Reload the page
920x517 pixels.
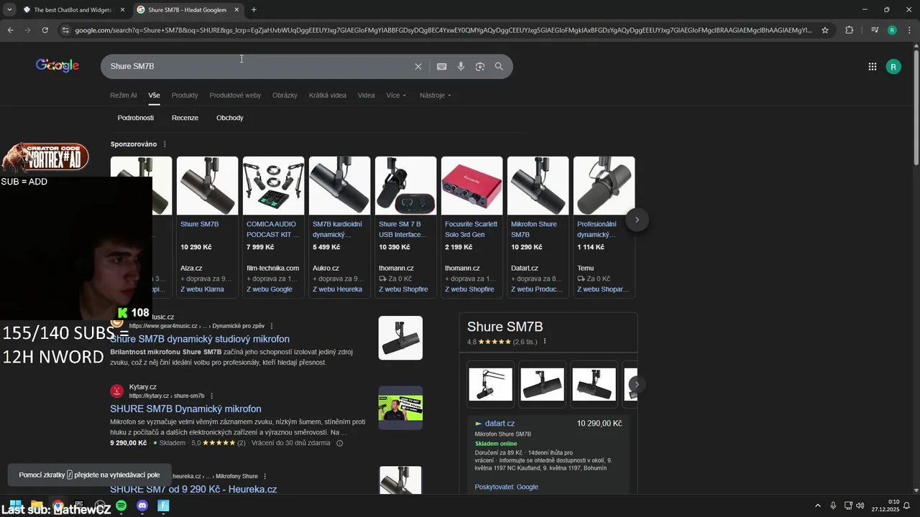[x=45, y=30]
